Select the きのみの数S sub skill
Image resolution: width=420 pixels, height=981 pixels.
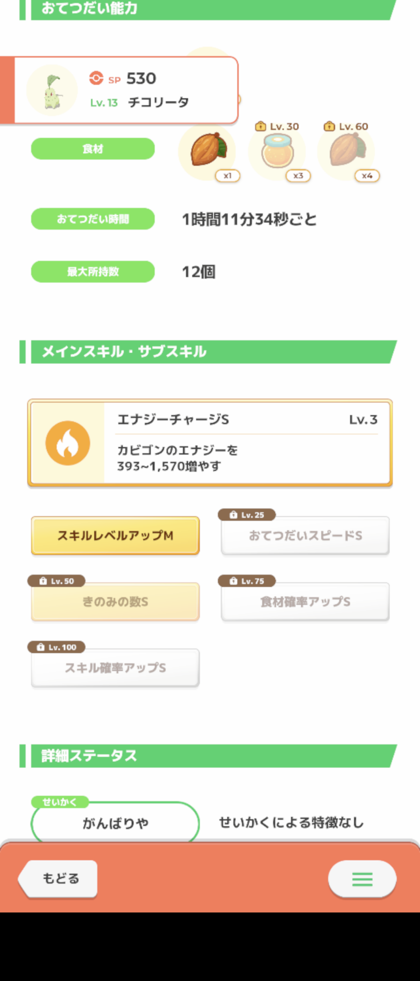point(115,602)
